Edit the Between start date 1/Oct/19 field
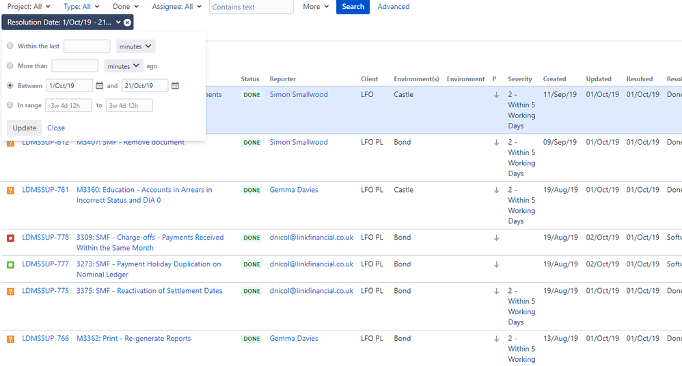 (x=70, y=85)
